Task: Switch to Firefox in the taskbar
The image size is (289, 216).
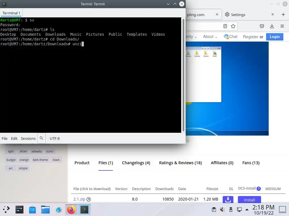Action: (x=71, y=209)
